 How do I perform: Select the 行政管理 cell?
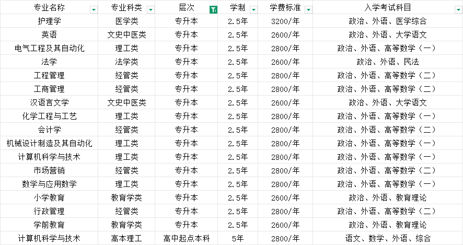pos(49,211)
